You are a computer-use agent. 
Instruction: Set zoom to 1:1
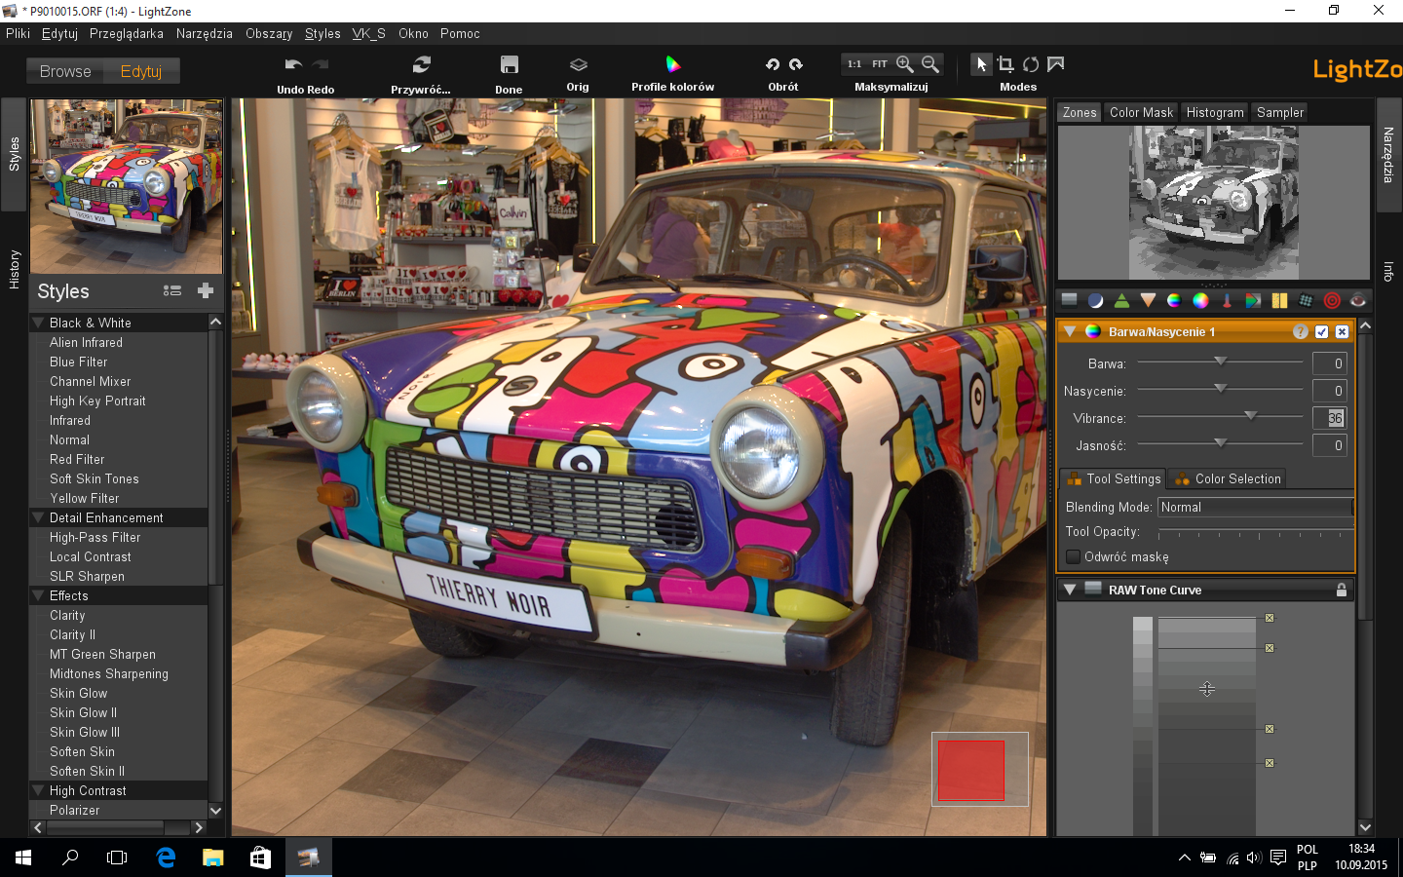(854, 64)
